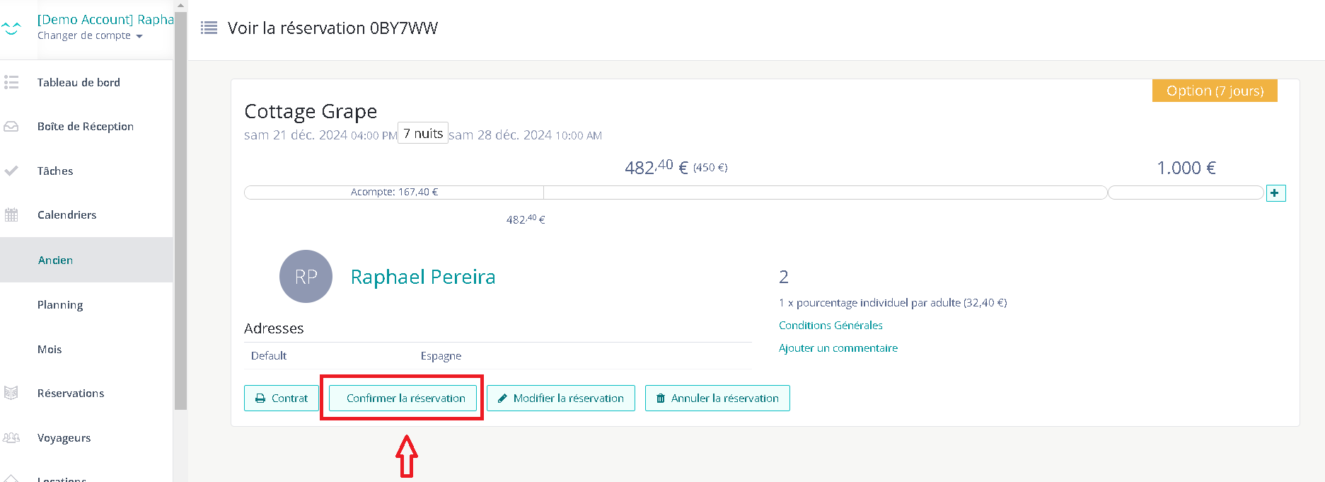The height and width of the screenshot is (482, 1325).
Task: Click the Acompte payment progress bar
Action: 394,193
